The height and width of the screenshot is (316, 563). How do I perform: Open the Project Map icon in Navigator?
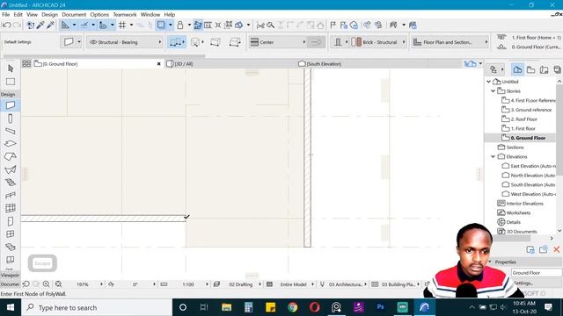click(517, 69)
